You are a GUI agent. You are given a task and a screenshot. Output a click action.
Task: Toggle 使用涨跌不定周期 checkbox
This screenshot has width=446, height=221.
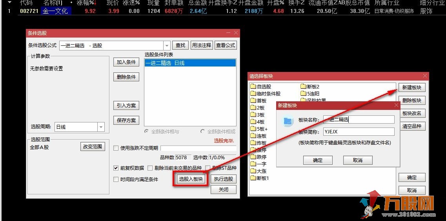click(116, 148)
